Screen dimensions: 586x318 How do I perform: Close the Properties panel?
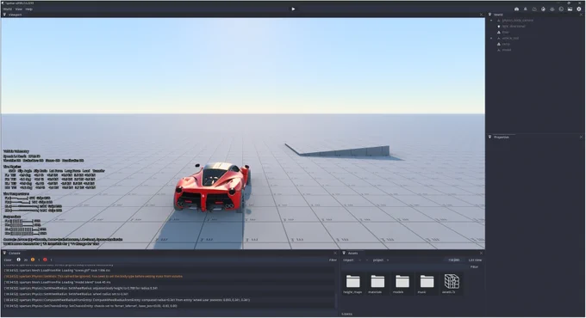(x=581, y=138)
